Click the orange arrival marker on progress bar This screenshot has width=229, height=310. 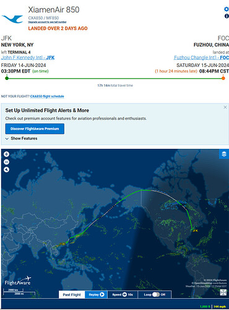coord(223,78)
